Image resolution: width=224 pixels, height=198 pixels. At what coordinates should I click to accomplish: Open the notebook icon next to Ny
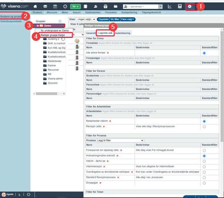click(x=86, y=6)
